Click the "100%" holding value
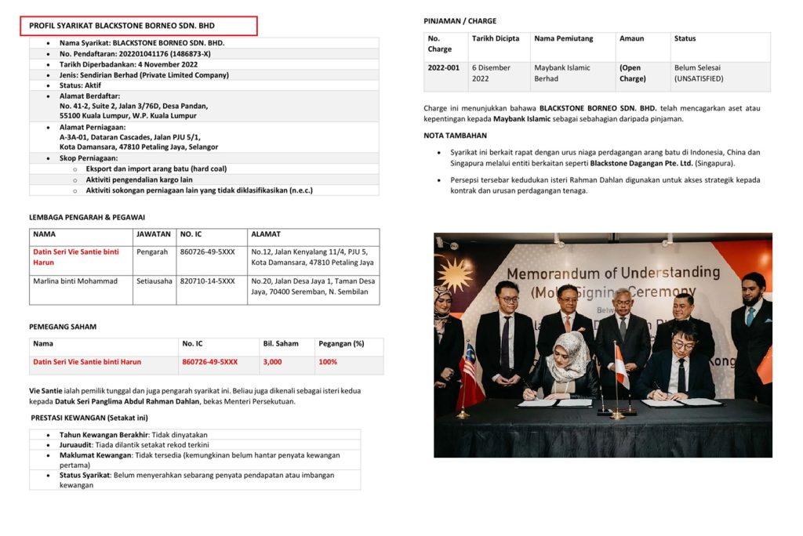The height and width of the screenshot is (536, 803). pyautogui.click(x=328, y=362)
